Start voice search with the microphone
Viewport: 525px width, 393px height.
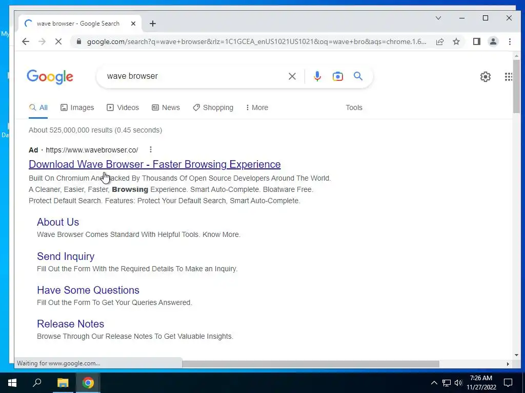[x=317, y=76]
